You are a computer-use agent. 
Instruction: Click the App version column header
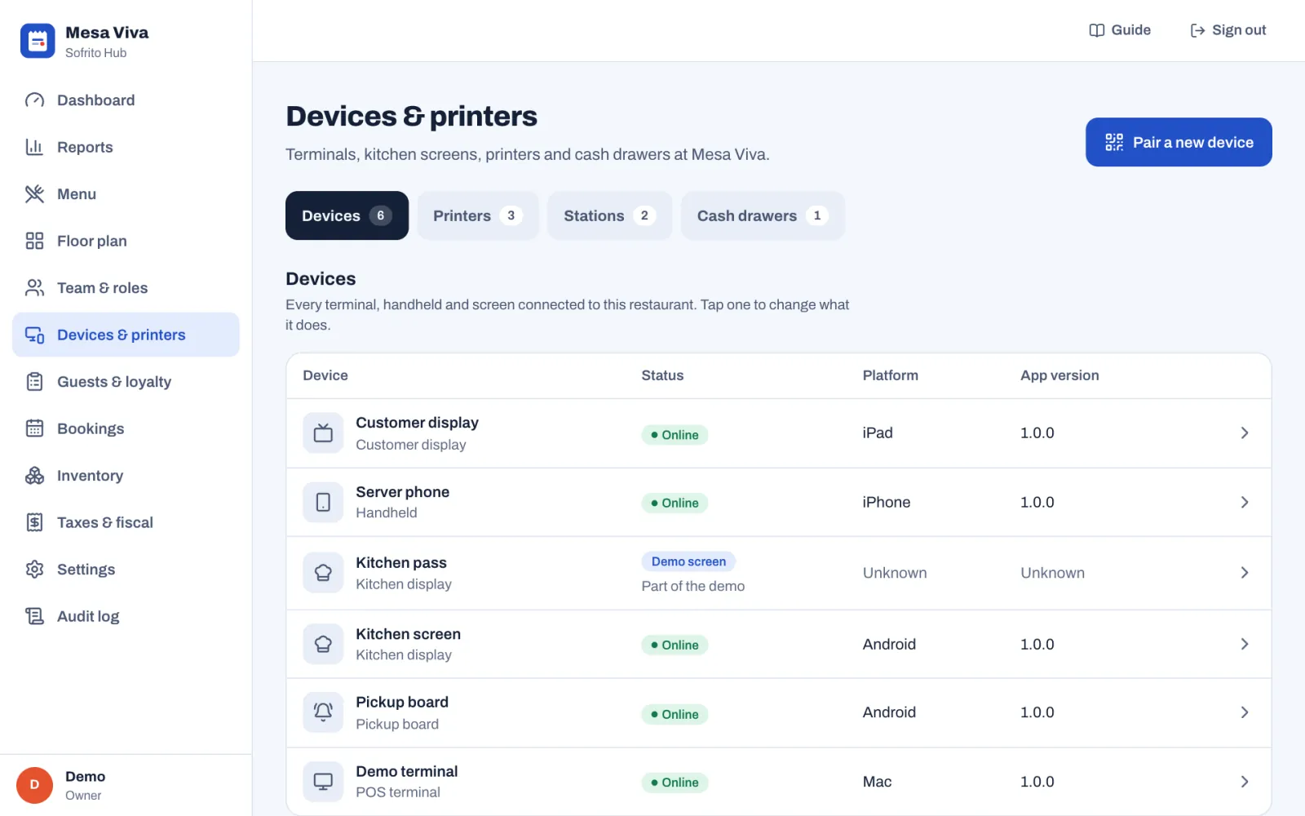click(x=1059, y=375)
